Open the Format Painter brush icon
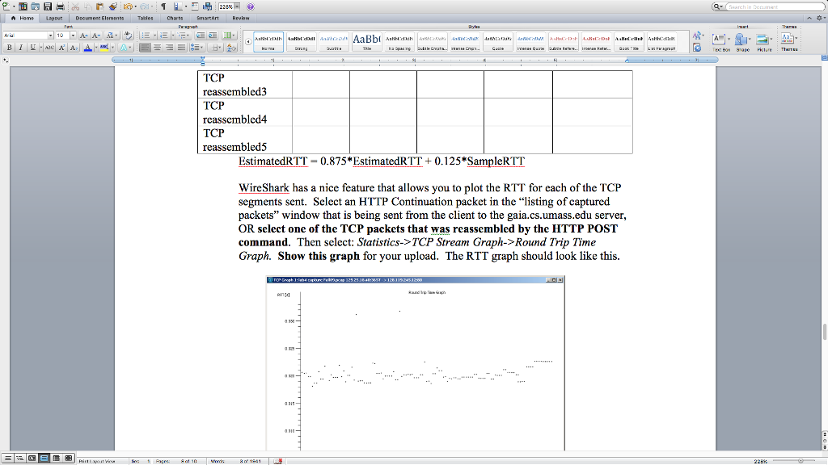The width and height of the screenshot is (828, 465). click(x=112, y=6)
